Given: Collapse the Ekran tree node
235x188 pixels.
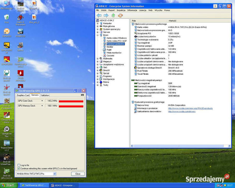Looking at the screenshot, I should pyautogui.click(x=98, y=35).
